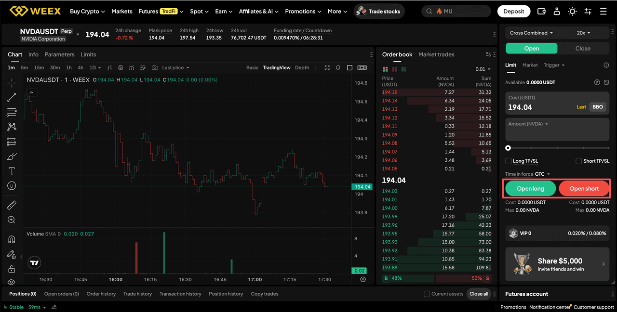Viewport: 617px width, 312px height.
Task: Hide all drawings with the eye icon
Action: pos(12,282)
